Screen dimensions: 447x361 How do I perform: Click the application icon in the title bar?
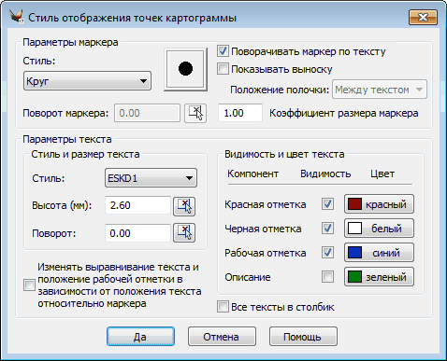coord(17,17)
